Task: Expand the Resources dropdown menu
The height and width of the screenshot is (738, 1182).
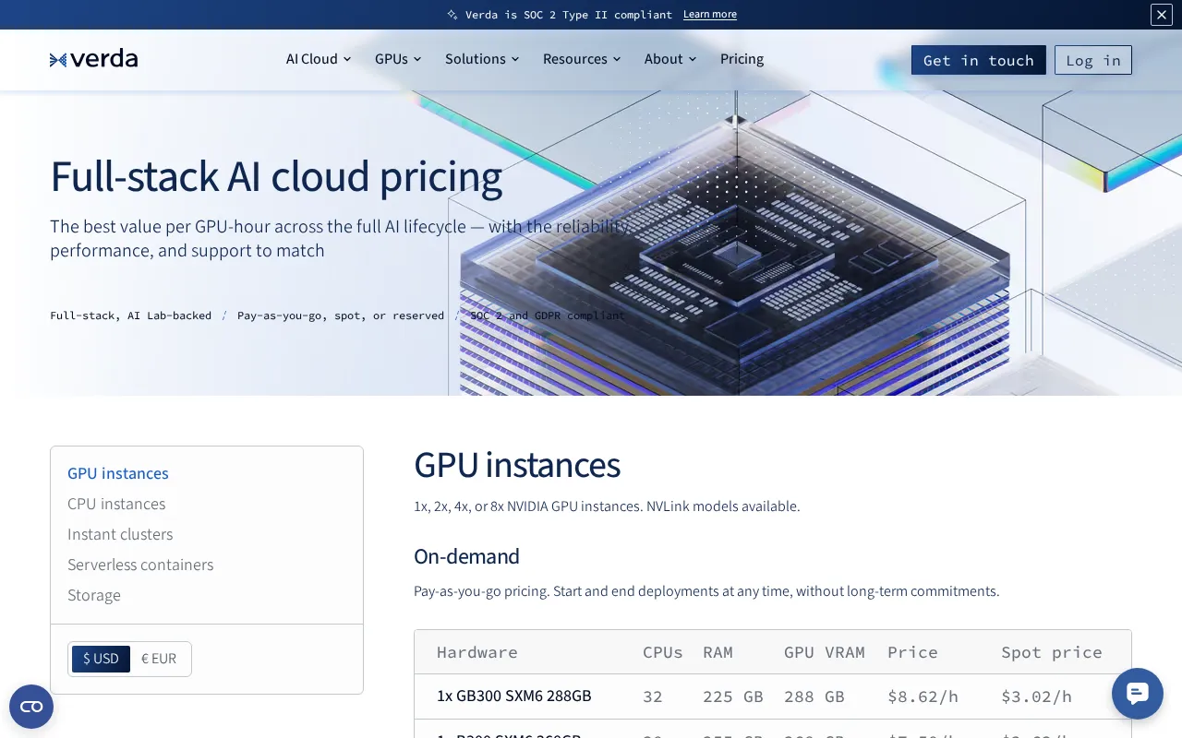Action: click(x=582, y=59)
